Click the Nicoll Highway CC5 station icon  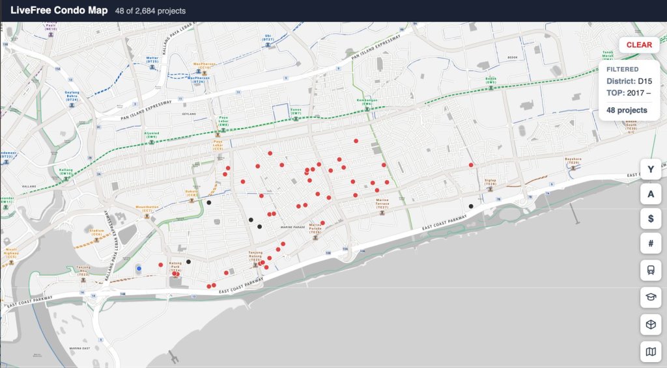click(x=11, y=262)
